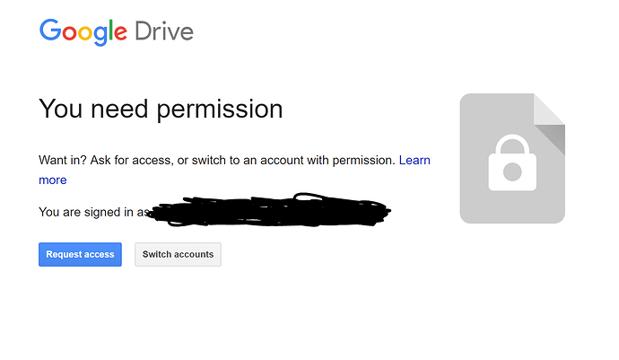Screen dimensions: 619x360
Task: Click the Google Drive logo
Action: (x=116, y=32)
